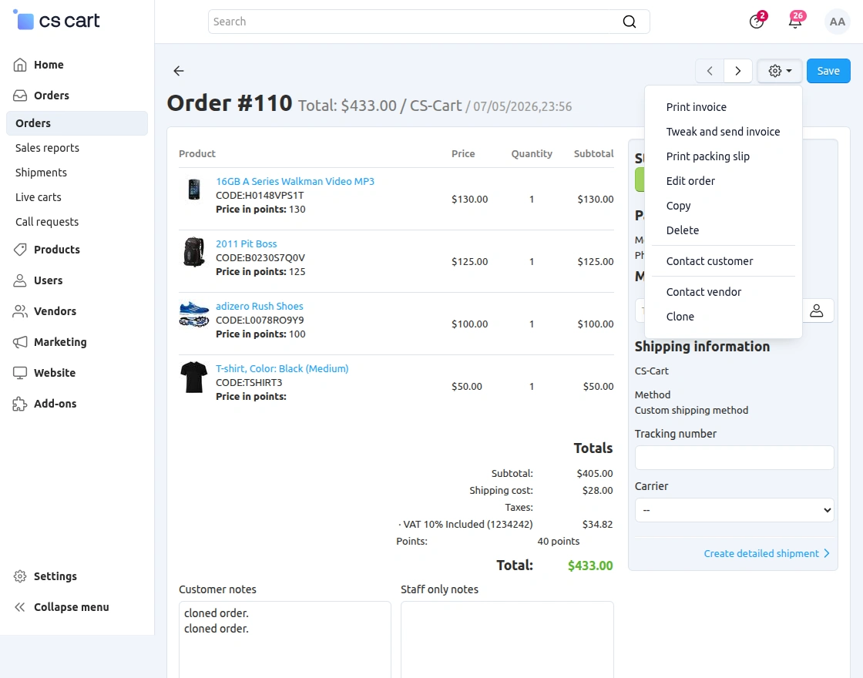Open T-shirt, Color: Black (Medium) link

(282, 369)
